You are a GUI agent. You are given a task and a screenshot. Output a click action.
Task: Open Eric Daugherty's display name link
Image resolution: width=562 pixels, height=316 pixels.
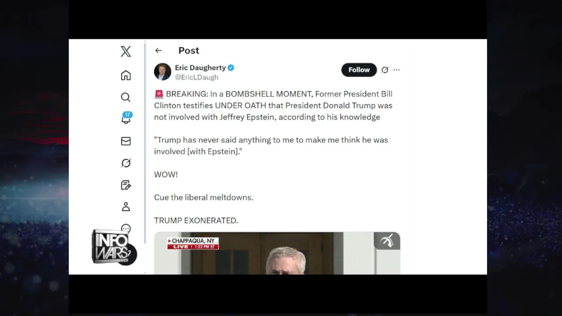coord(200,68)
